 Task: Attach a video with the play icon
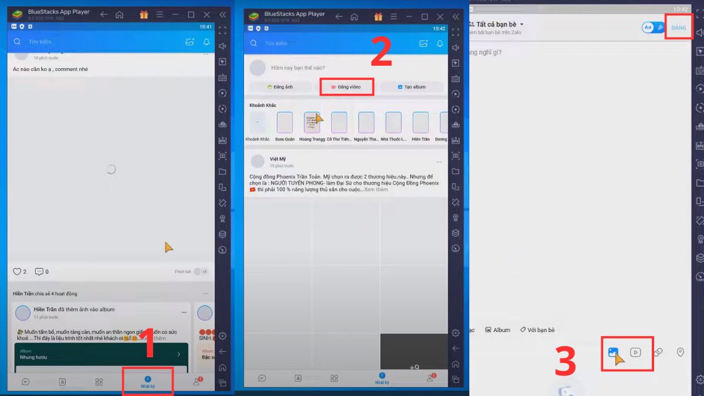(635, 353)
